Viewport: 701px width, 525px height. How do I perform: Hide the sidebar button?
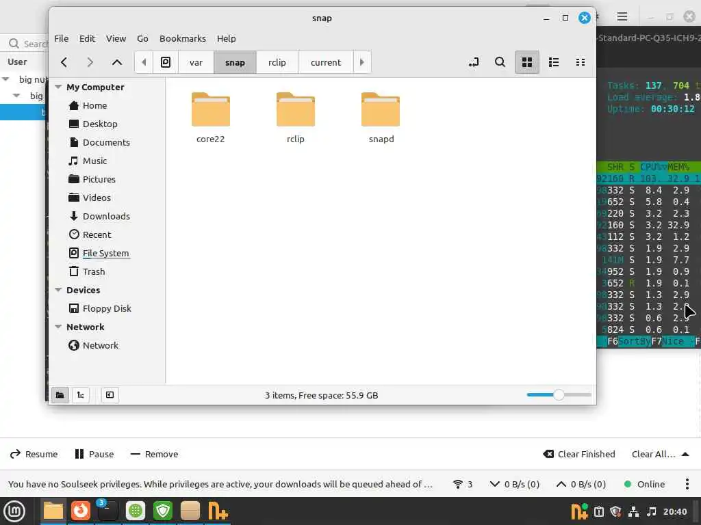tap(110, 395)
